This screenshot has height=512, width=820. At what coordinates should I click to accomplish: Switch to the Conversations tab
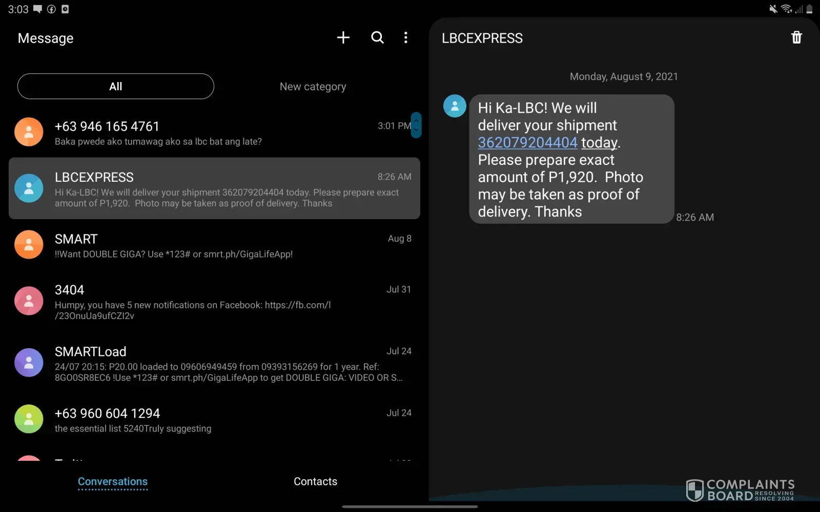point(113,482)
